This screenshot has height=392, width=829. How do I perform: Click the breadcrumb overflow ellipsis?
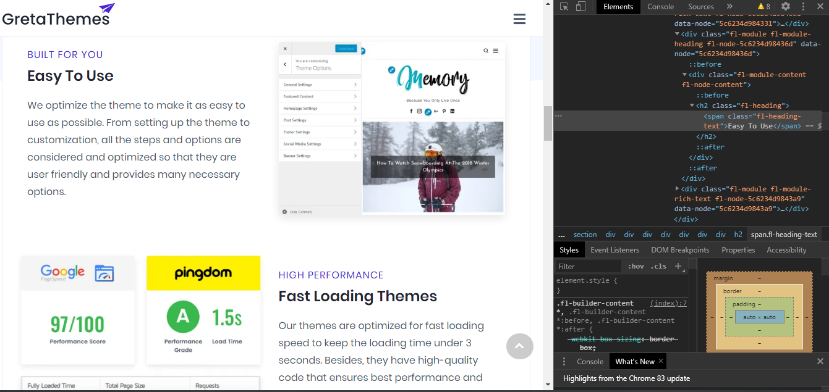tap(561, 235)
